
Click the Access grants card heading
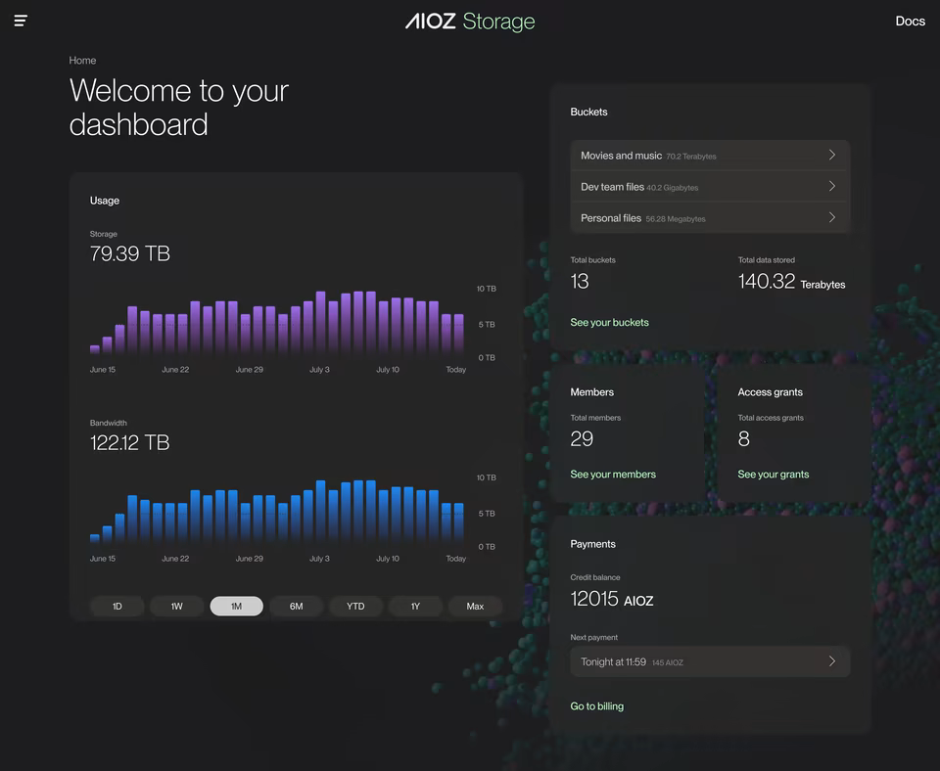[770, 392]
